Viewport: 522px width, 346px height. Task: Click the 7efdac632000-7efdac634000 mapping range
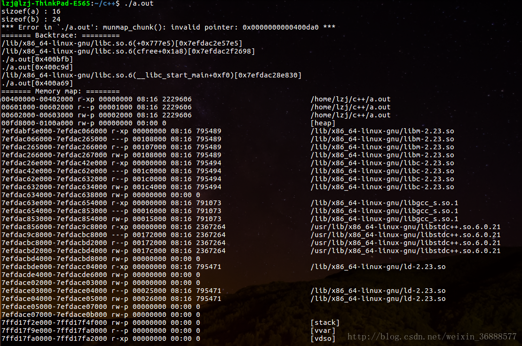point(54,187)
